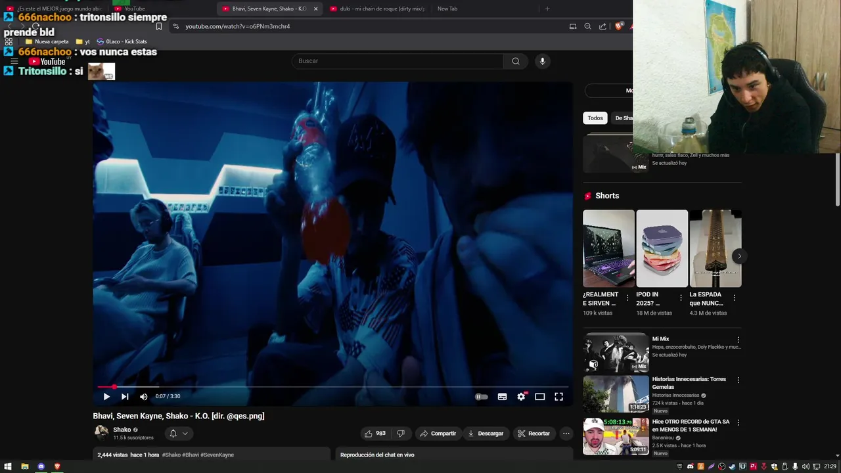Open options for 'IPOD IN 2025?' short

click(680, 298)
